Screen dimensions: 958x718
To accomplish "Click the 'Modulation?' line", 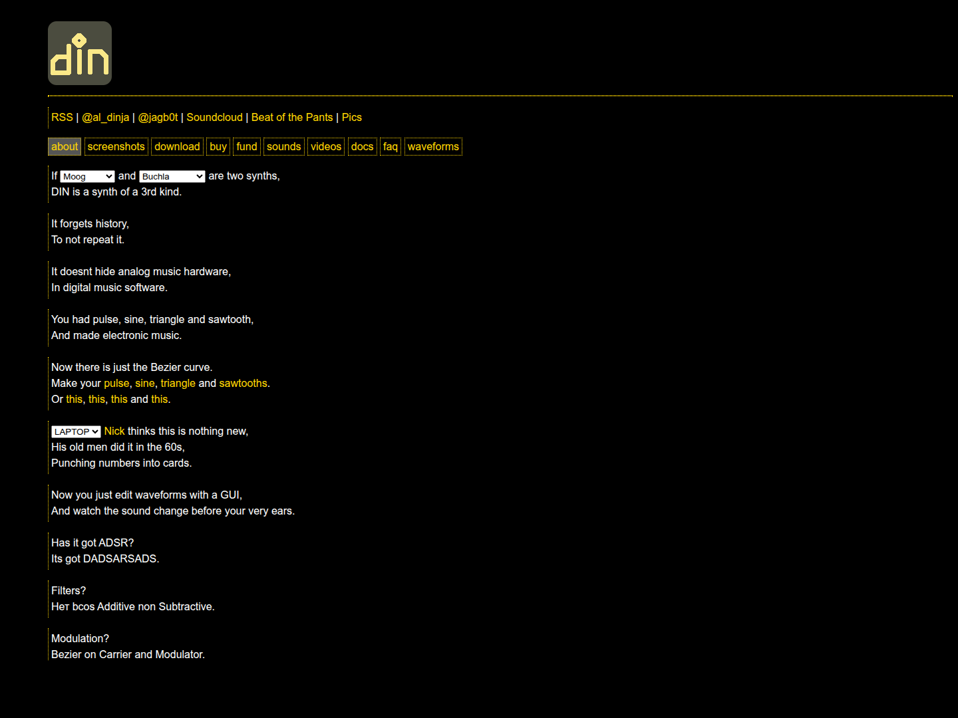I will click(80, 639).
